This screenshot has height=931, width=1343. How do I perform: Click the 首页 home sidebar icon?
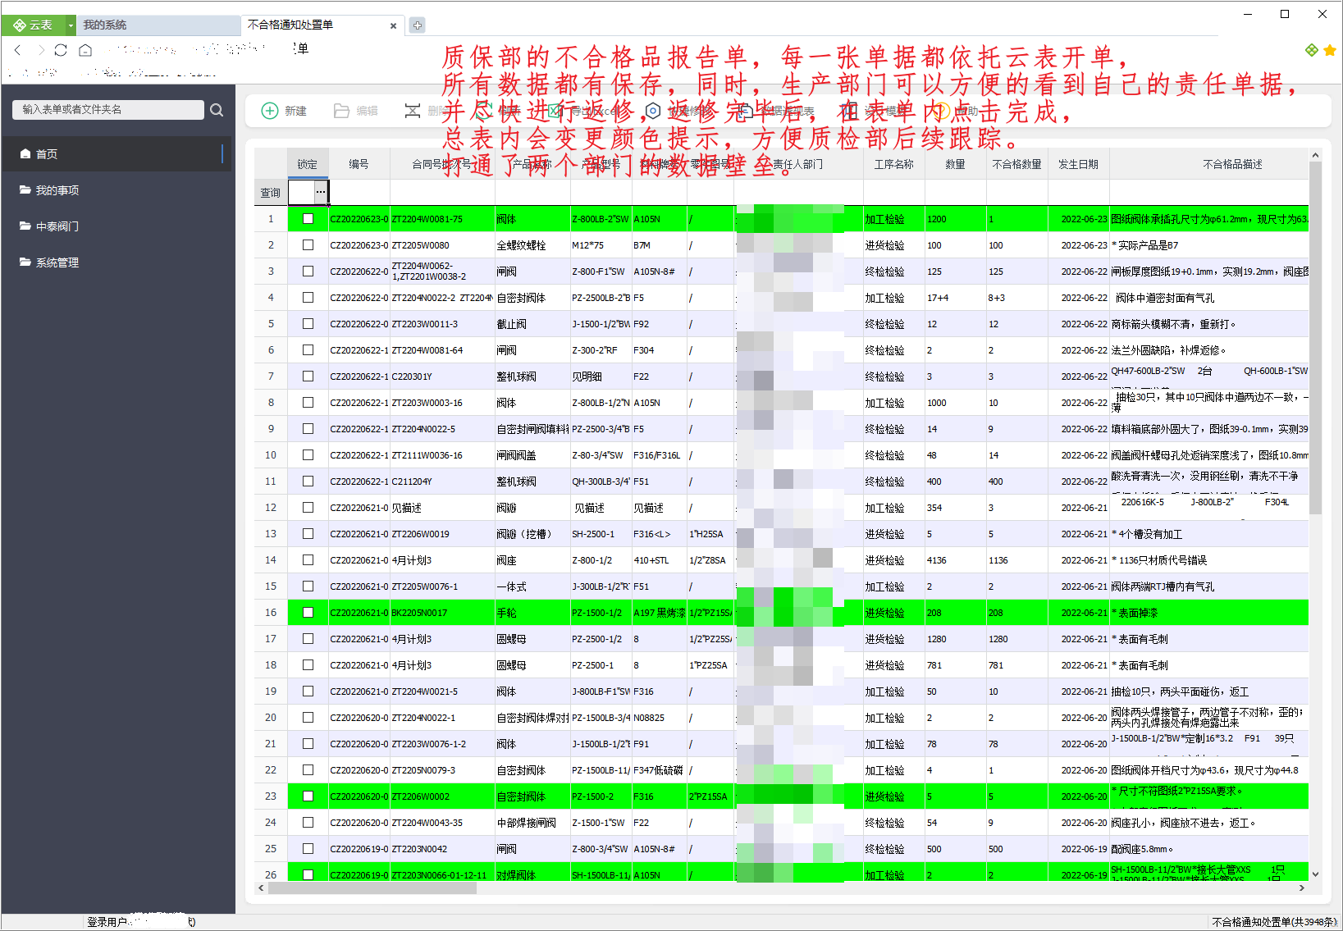[x=25, y=154]
